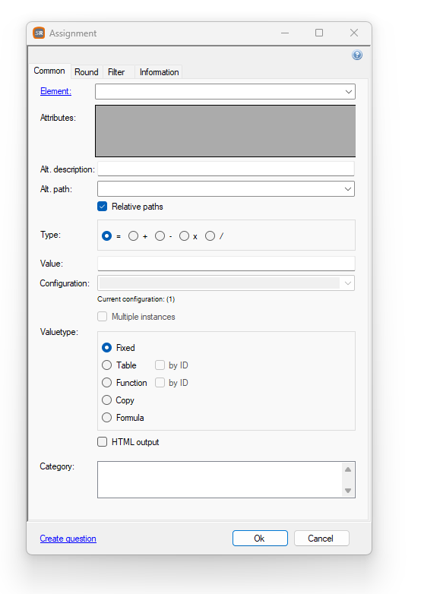Select the Formula valuetype radio button
Viewport: 443px width, 594px height.
pos(107,418)
